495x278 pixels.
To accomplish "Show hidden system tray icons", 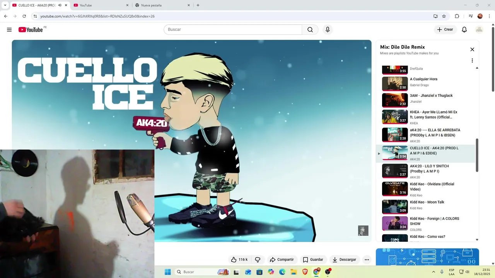I will 433,272.
